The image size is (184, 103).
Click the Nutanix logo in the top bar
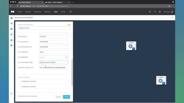(x=13, y=12)
